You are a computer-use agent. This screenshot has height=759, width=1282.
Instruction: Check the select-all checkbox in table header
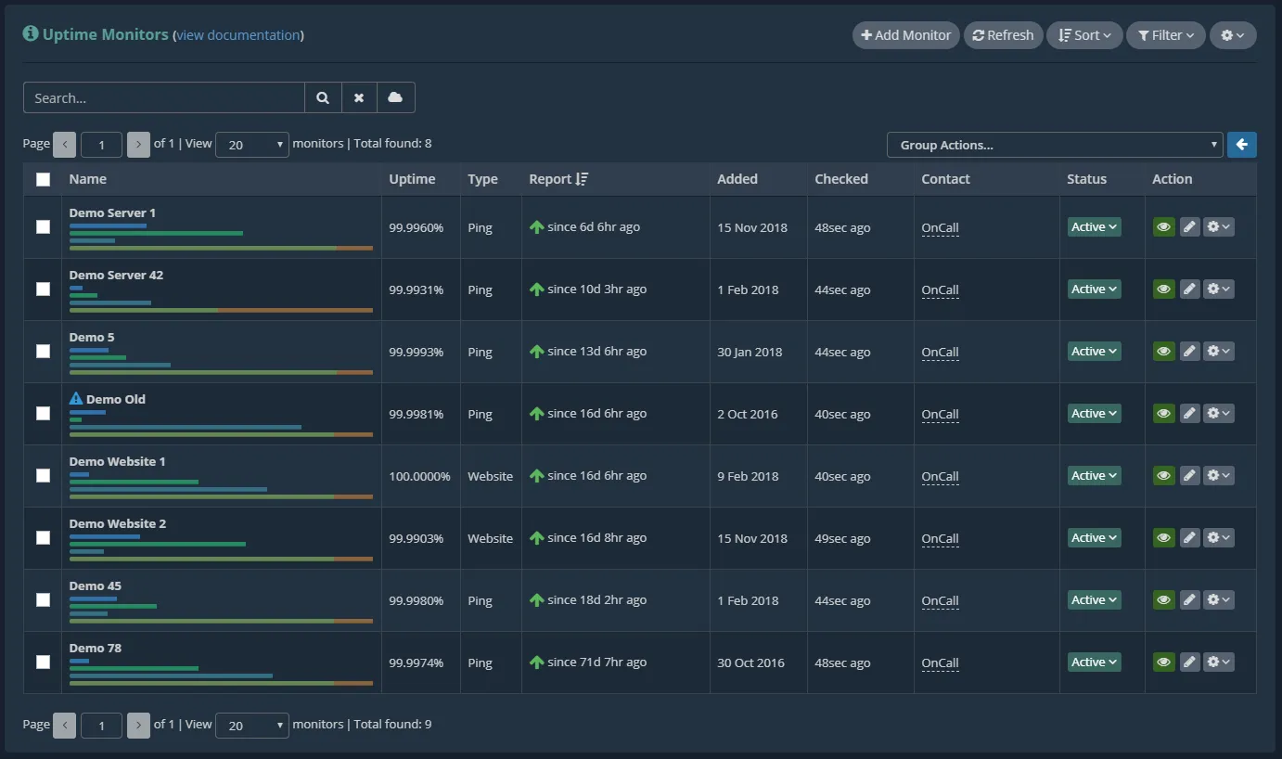[x=43, y=178]
